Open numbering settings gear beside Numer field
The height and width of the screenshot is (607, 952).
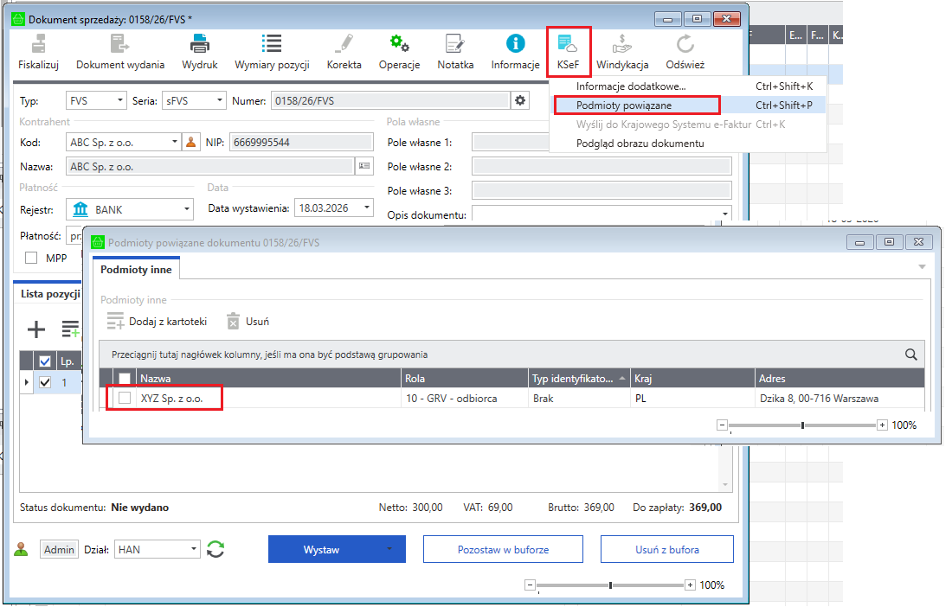pyautogui.click(x=520, y=101)
